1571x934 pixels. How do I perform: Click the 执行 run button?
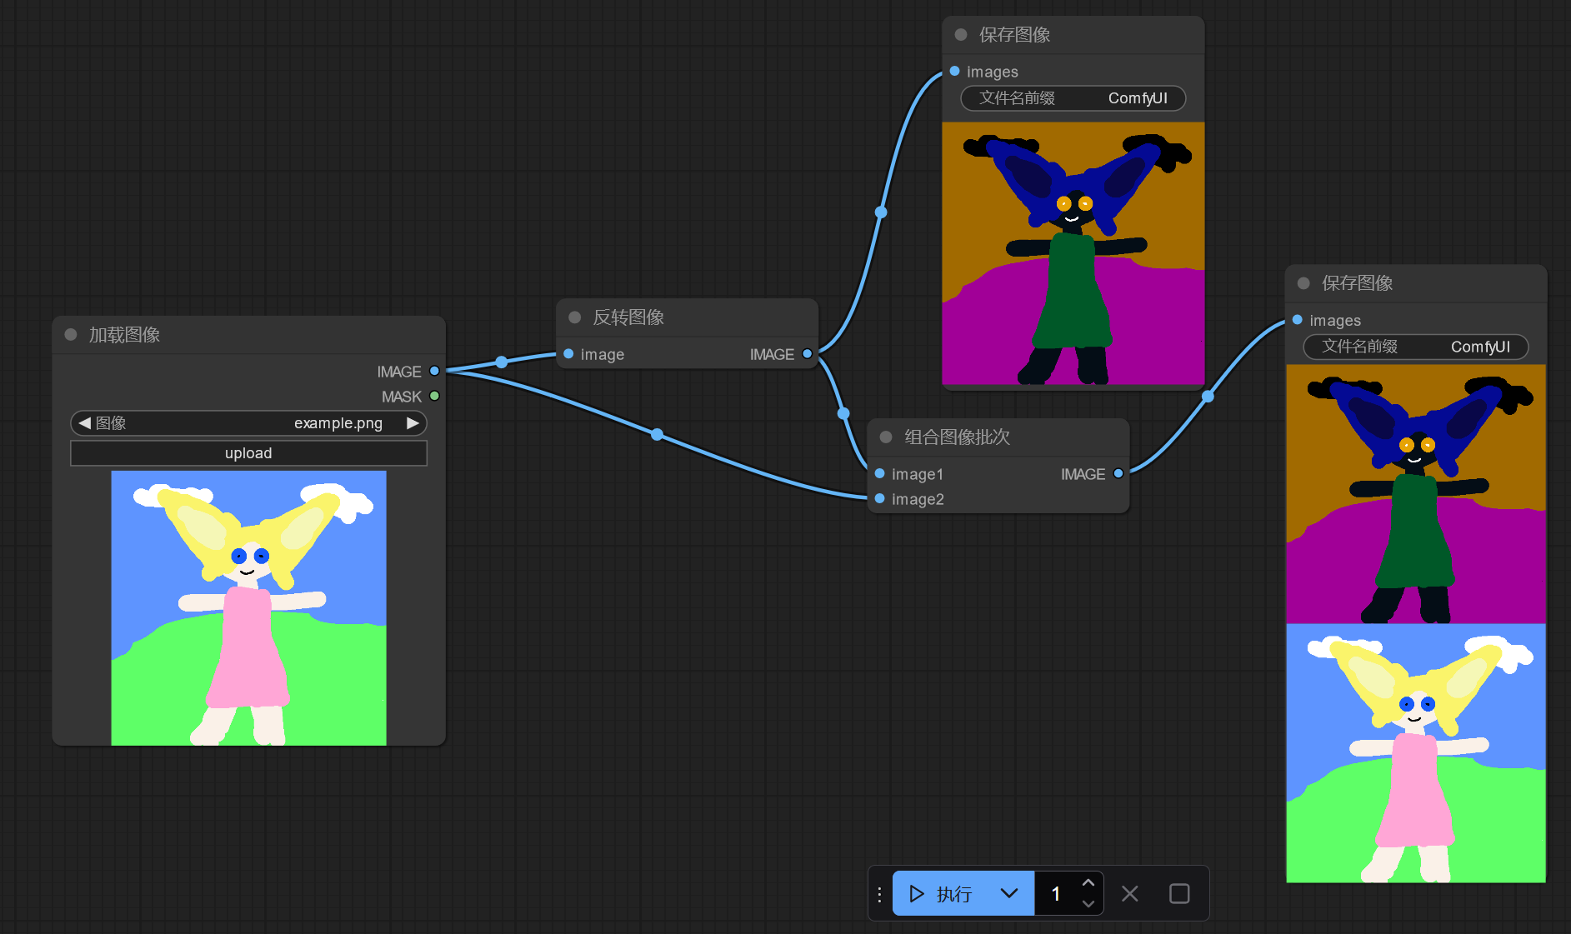[x=942, y=894]
